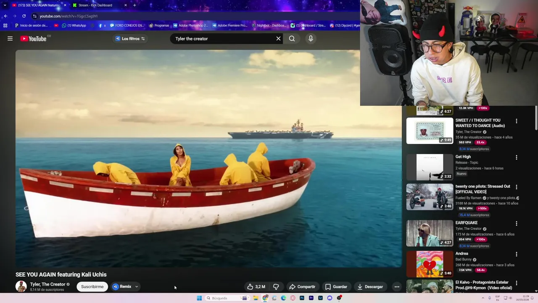Play the Andrea Bad Bunny thumbnail
Viewport: 538px width, 303px height.
[x=430, y=264]
